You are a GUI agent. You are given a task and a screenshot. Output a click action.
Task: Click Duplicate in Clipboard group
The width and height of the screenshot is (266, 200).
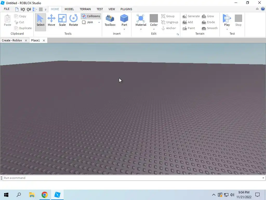point(23,28)
